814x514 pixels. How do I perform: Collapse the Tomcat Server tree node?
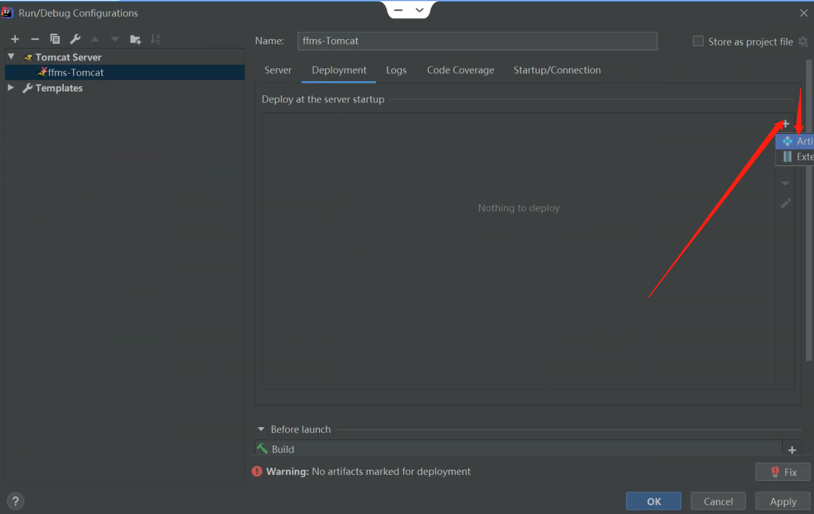click(11, 57)
